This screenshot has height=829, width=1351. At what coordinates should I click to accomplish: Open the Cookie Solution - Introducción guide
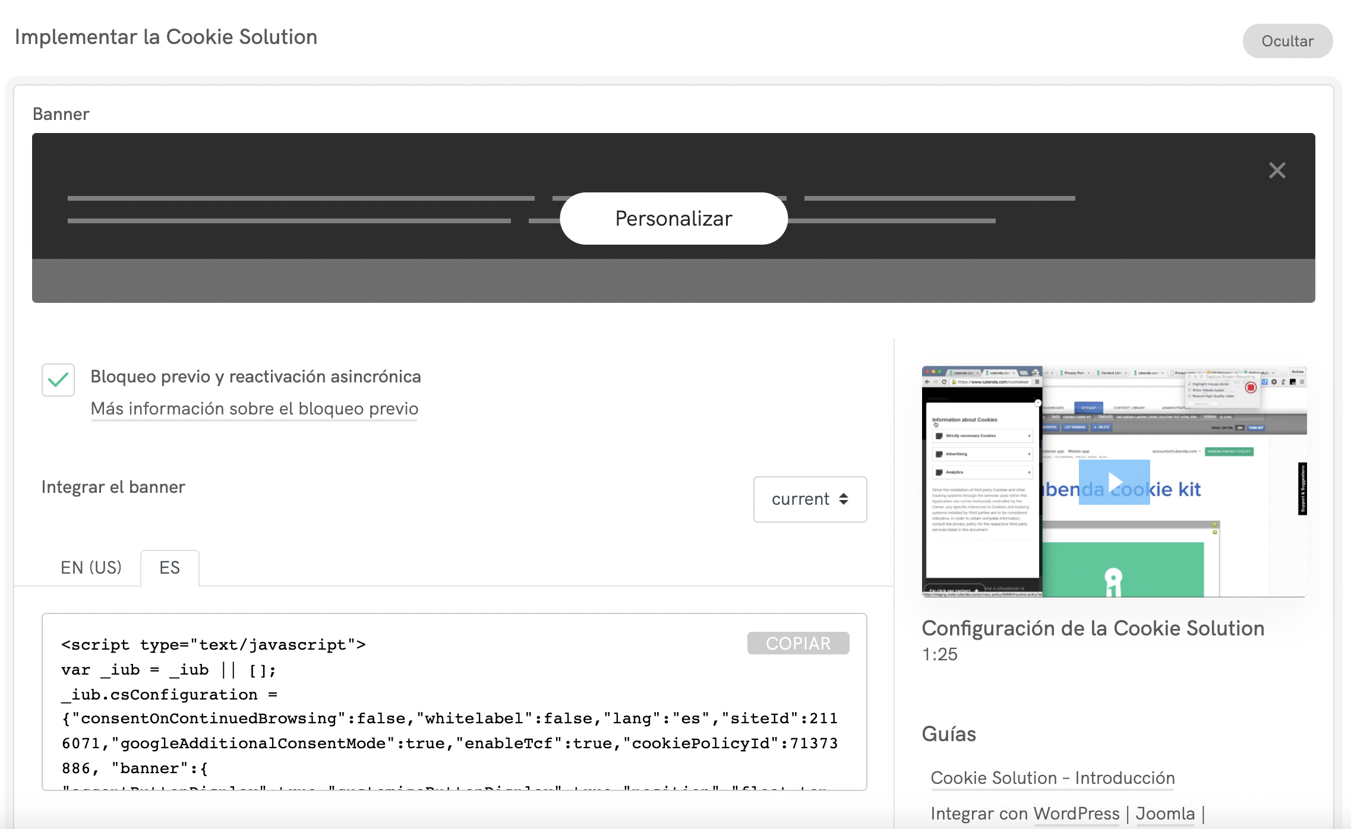coord(1053,777)
